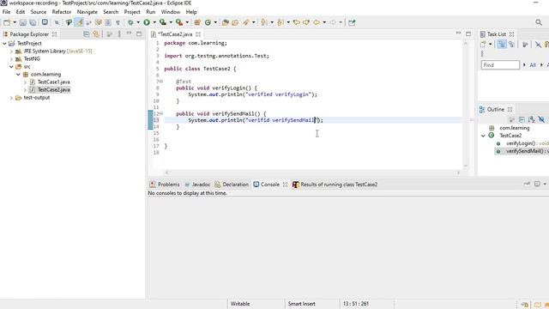Open the New wizard dropdown arrow
The height and width of the screenshot is (309, 549).
point(15,22)
